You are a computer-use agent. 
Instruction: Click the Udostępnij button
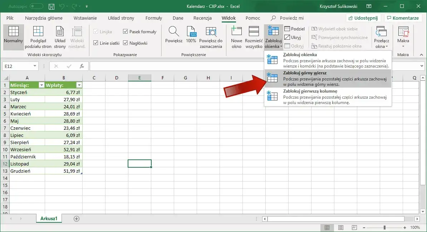click(363, 18)
